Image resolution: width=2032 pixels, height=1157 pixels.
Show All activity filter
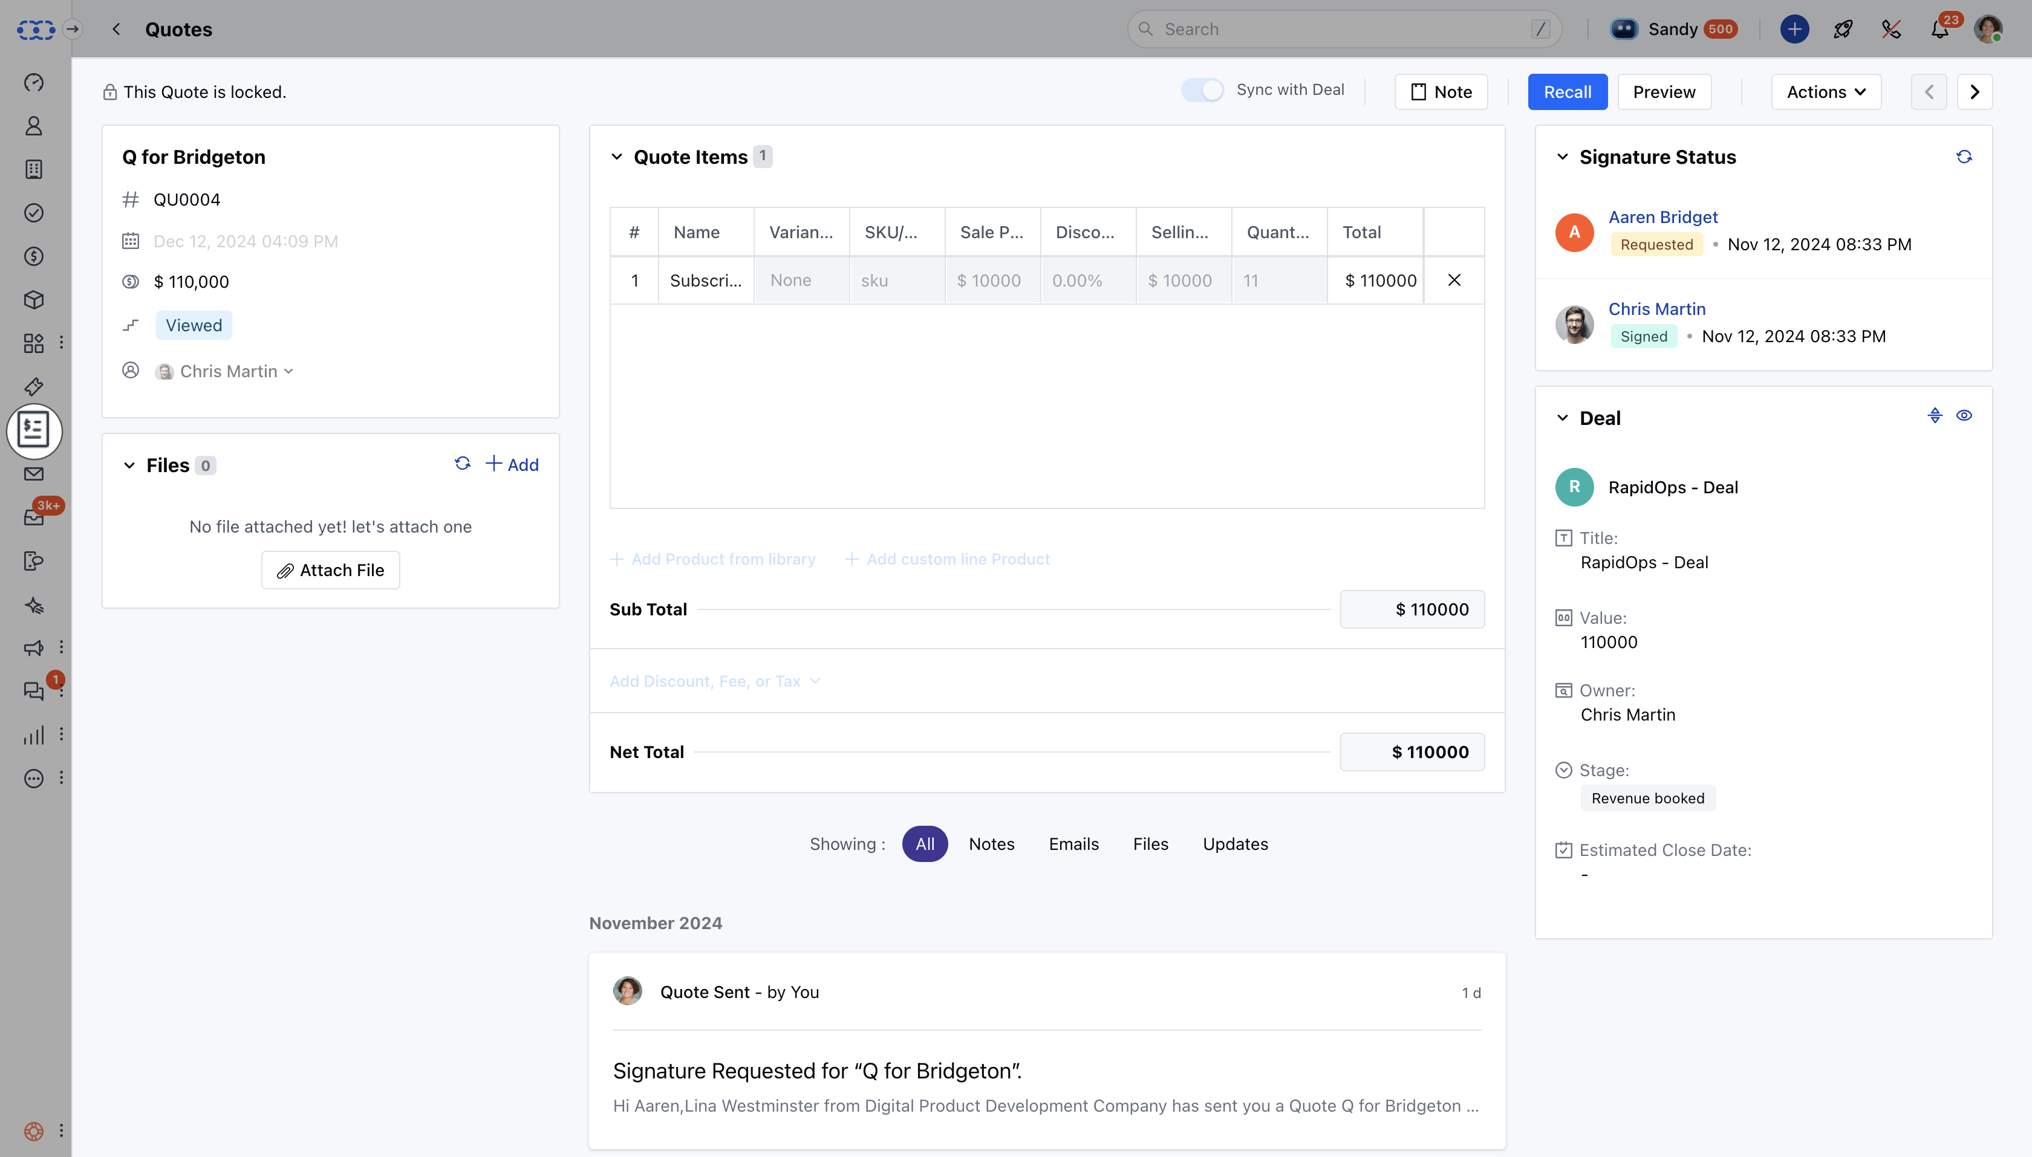[x=925, y=844]
